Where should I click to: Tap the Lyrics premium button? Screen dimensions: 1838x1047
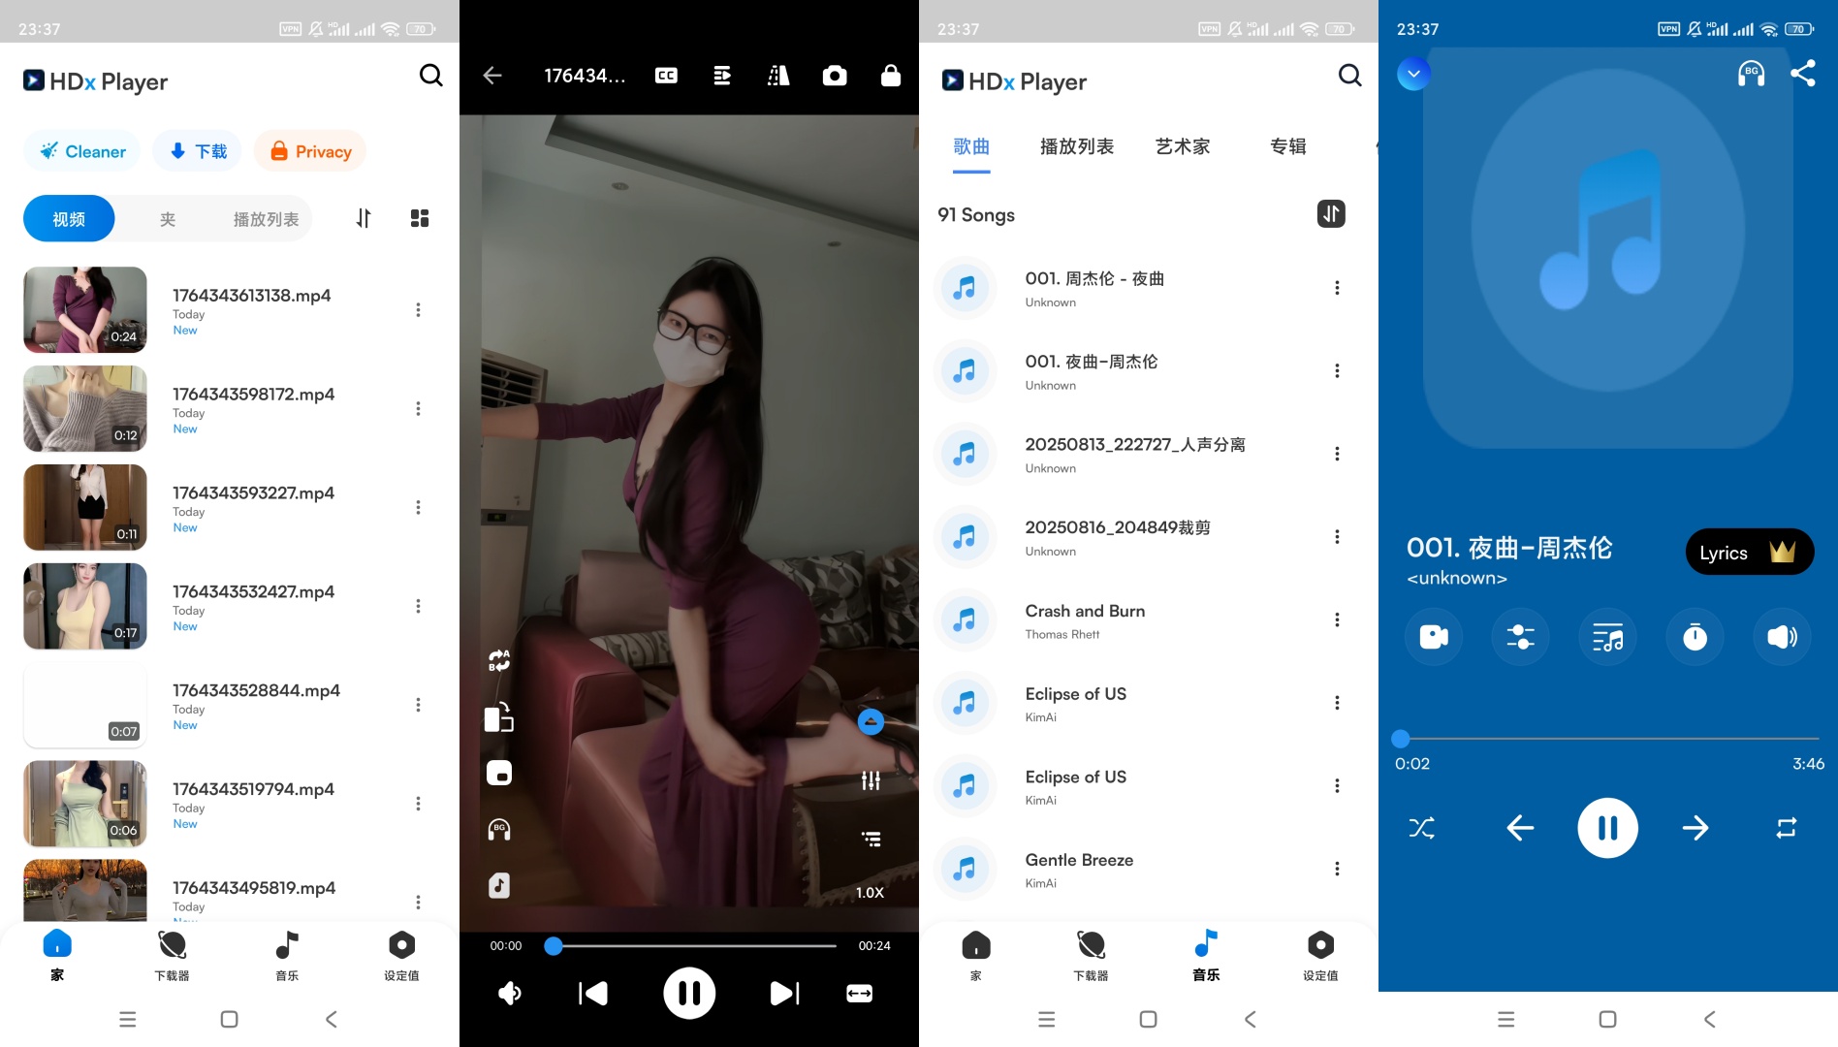point(1748,553)
